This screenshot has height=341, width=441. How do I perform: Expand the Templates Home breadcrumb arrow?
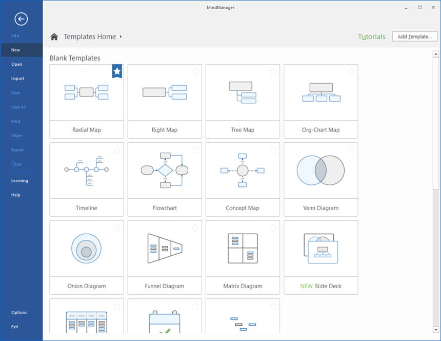[x=121, y=36]
